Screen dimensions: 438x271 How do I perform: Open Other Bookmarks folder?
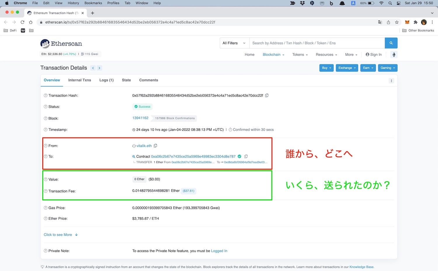coord(418,30)
